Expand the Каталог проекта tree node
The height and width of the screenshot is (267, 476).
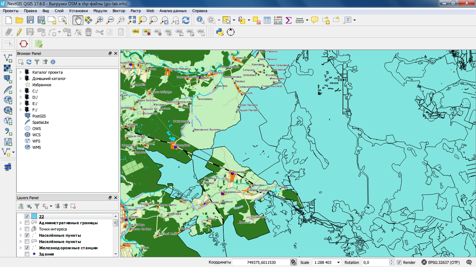[x=21, y=72]
